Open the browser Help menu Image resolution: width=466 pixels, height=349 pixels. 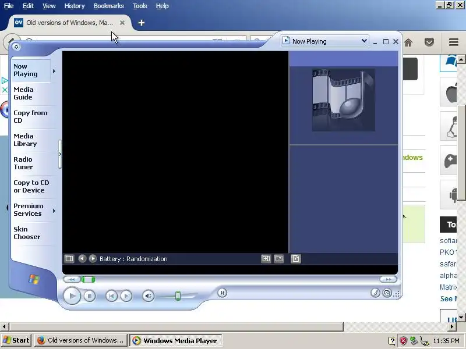tap(163, 6)
